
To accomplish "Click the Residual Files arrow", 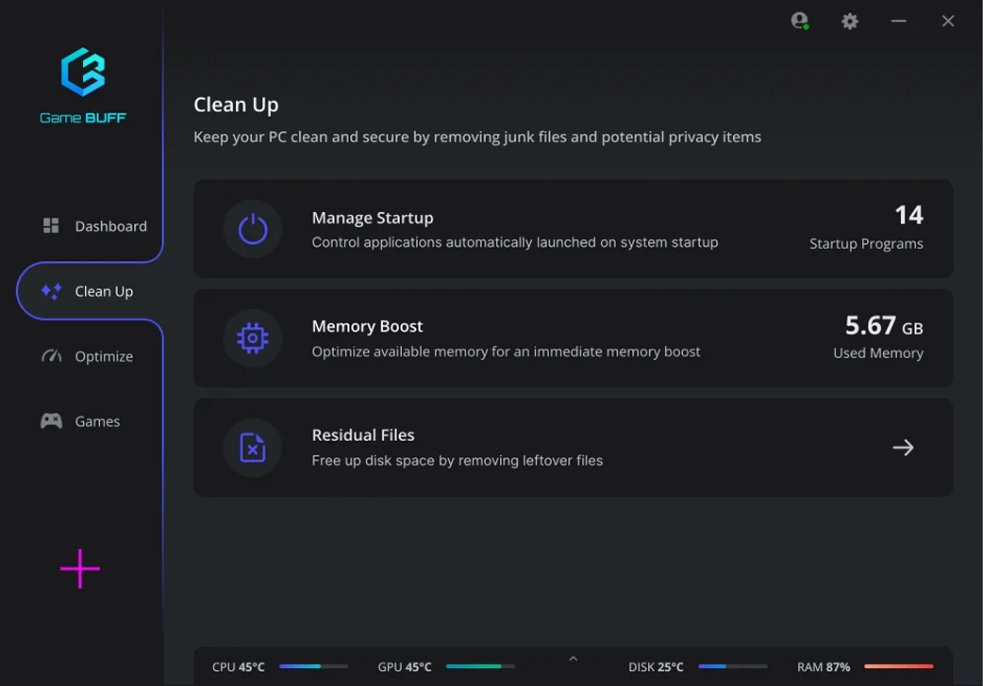I will coord(903,448).
